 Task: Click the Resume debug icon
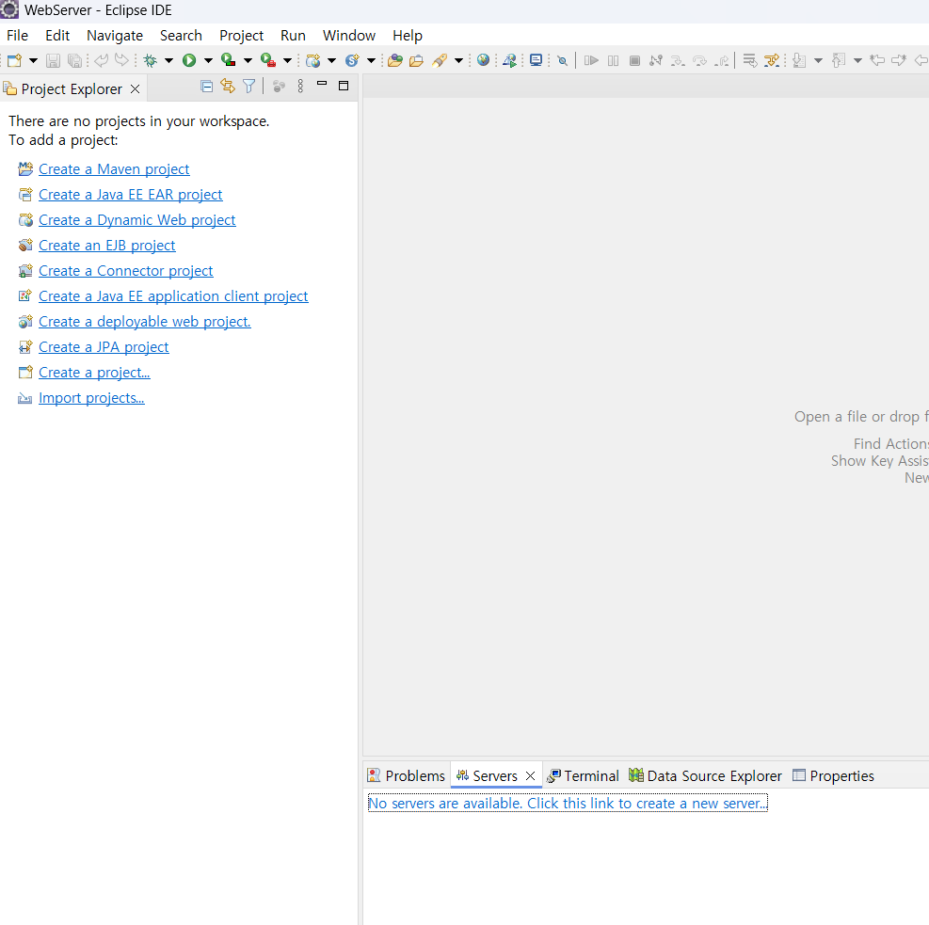(591, 60)
